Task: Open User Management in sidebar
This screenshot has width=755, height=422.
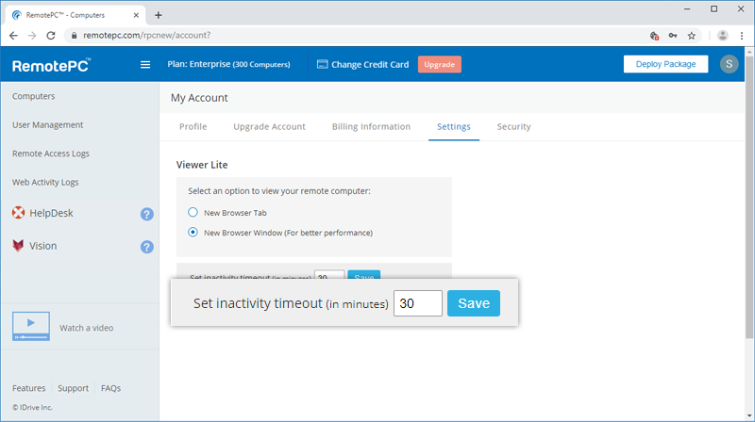Action: tap(48, 125)
